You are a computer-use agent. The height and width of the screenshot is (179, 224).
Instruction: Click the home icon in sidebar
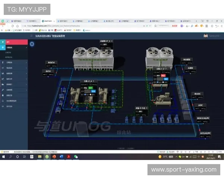pyautogui.click(x=3, y=42)
